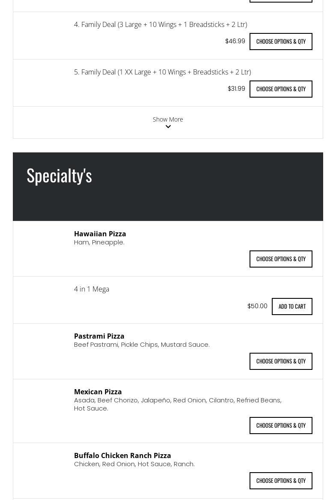This screenshot has height=500, width=336.
Task: Select the Family Deal 1 XX Large item name
Action: [162, 72]
